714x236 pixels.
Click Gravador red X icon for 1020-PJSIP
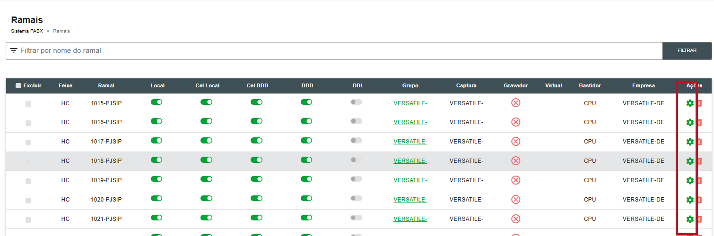pos(516,199)
